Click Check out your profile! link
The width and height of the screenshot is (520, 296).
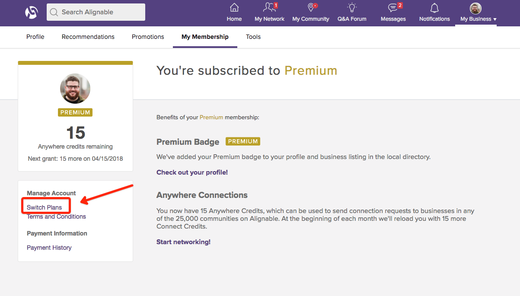click(192, 172)
